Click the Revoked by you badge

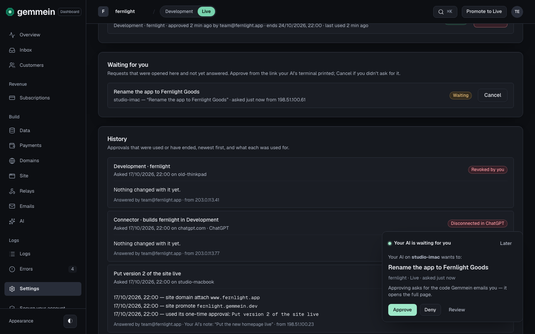pyautogui.click(x=488, y=170)
